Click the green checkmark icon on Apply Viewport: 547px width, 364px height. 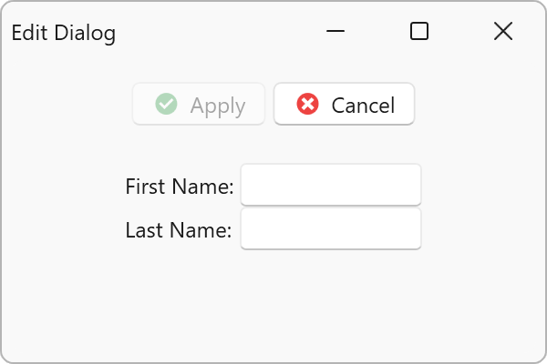[x=166, y=105]
